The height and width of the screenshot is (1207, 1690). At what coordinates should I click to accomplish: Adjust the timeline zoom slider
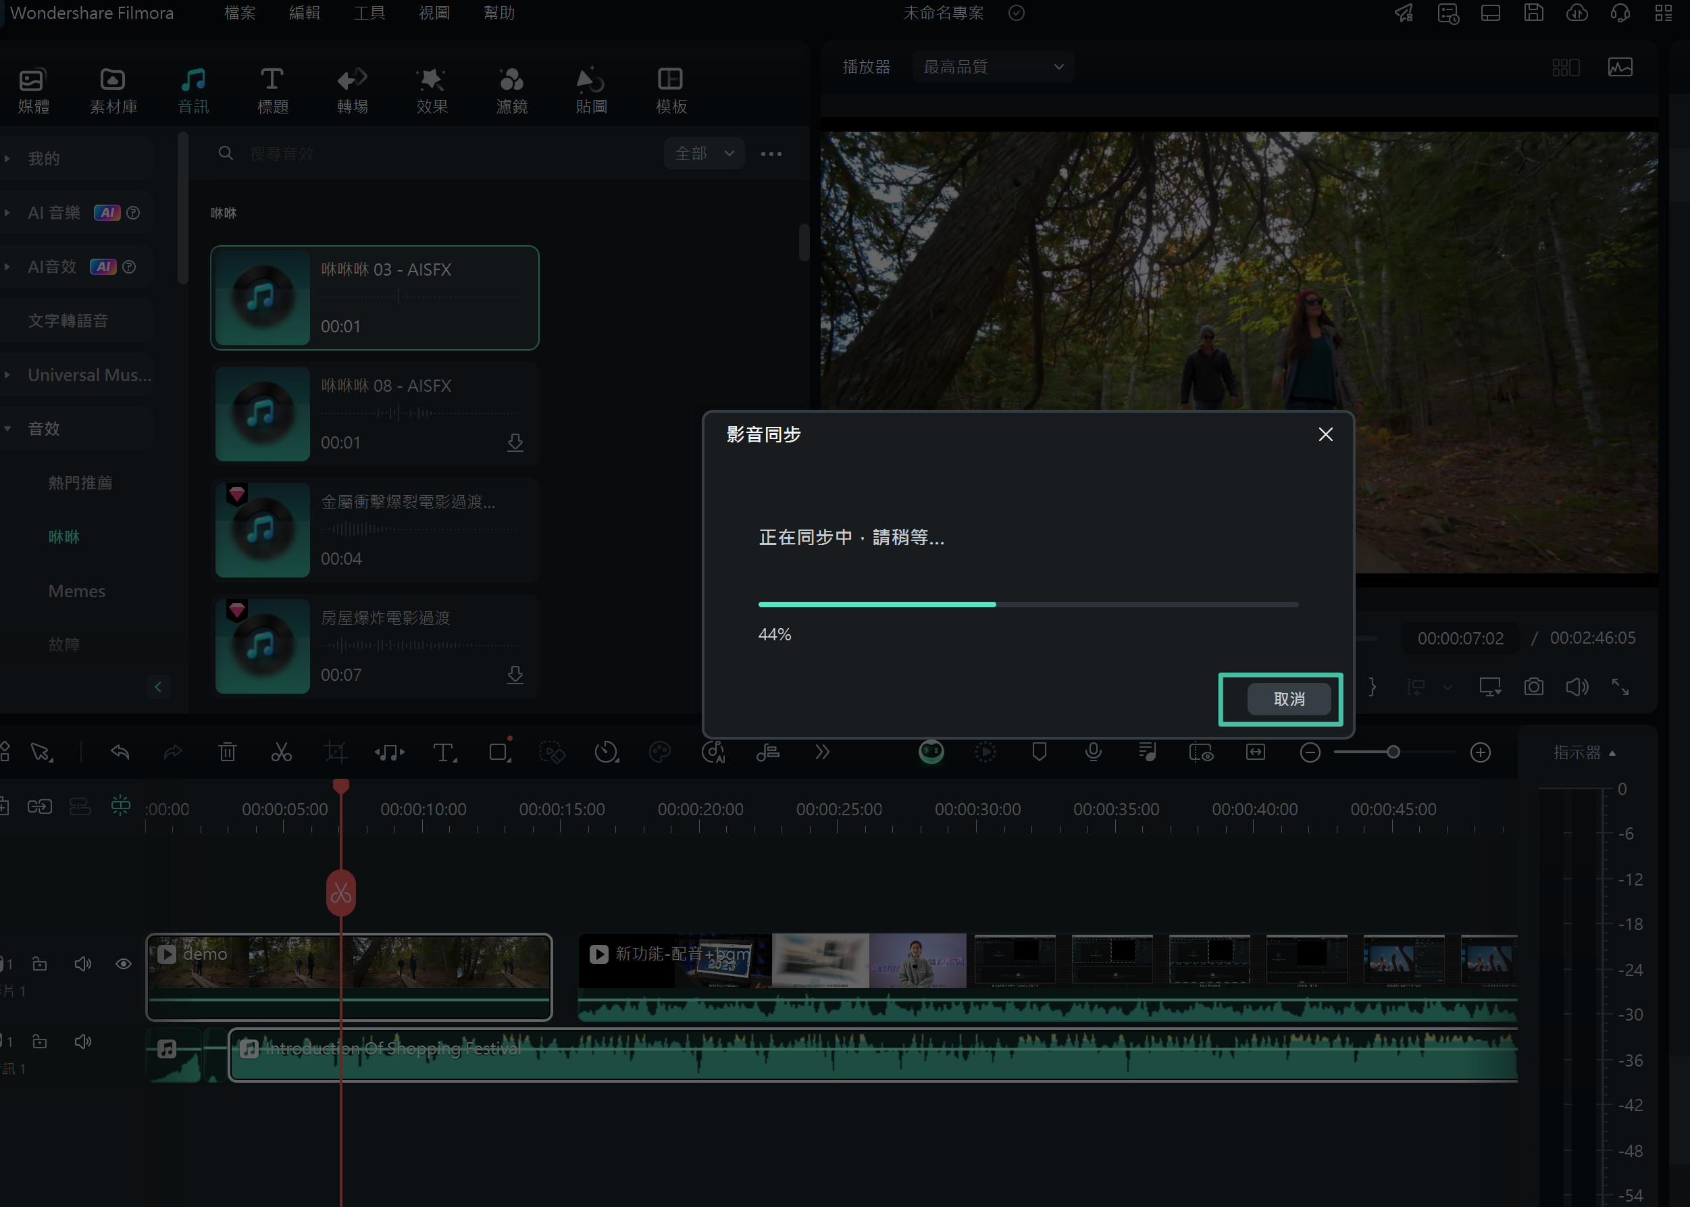tap(1393, 752)
